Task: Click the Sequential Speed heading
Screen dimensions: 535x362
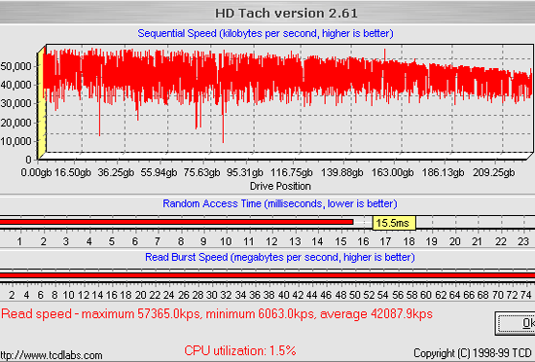Action: [x=266, y=33]
